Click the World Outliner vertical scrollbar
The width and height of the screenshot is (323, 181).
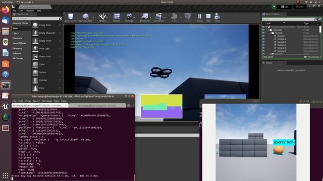320,29
